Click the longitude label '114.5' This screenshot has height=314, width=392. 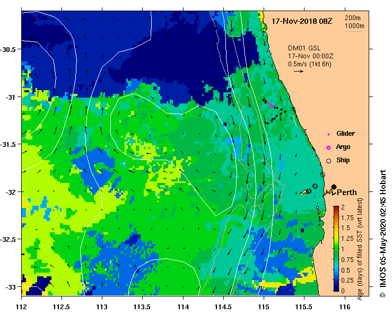click(223, 307)
